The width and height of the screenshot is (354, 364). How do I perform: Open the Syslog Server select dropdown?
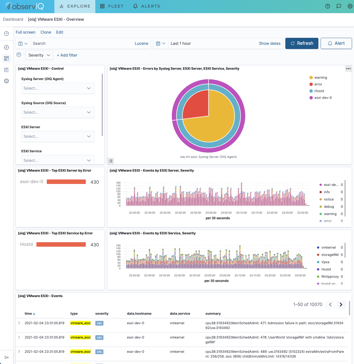tap(58, 88)
